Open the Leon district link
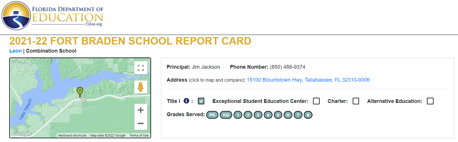The height and width of the screenshot is (142, 458). pos(16,51)
